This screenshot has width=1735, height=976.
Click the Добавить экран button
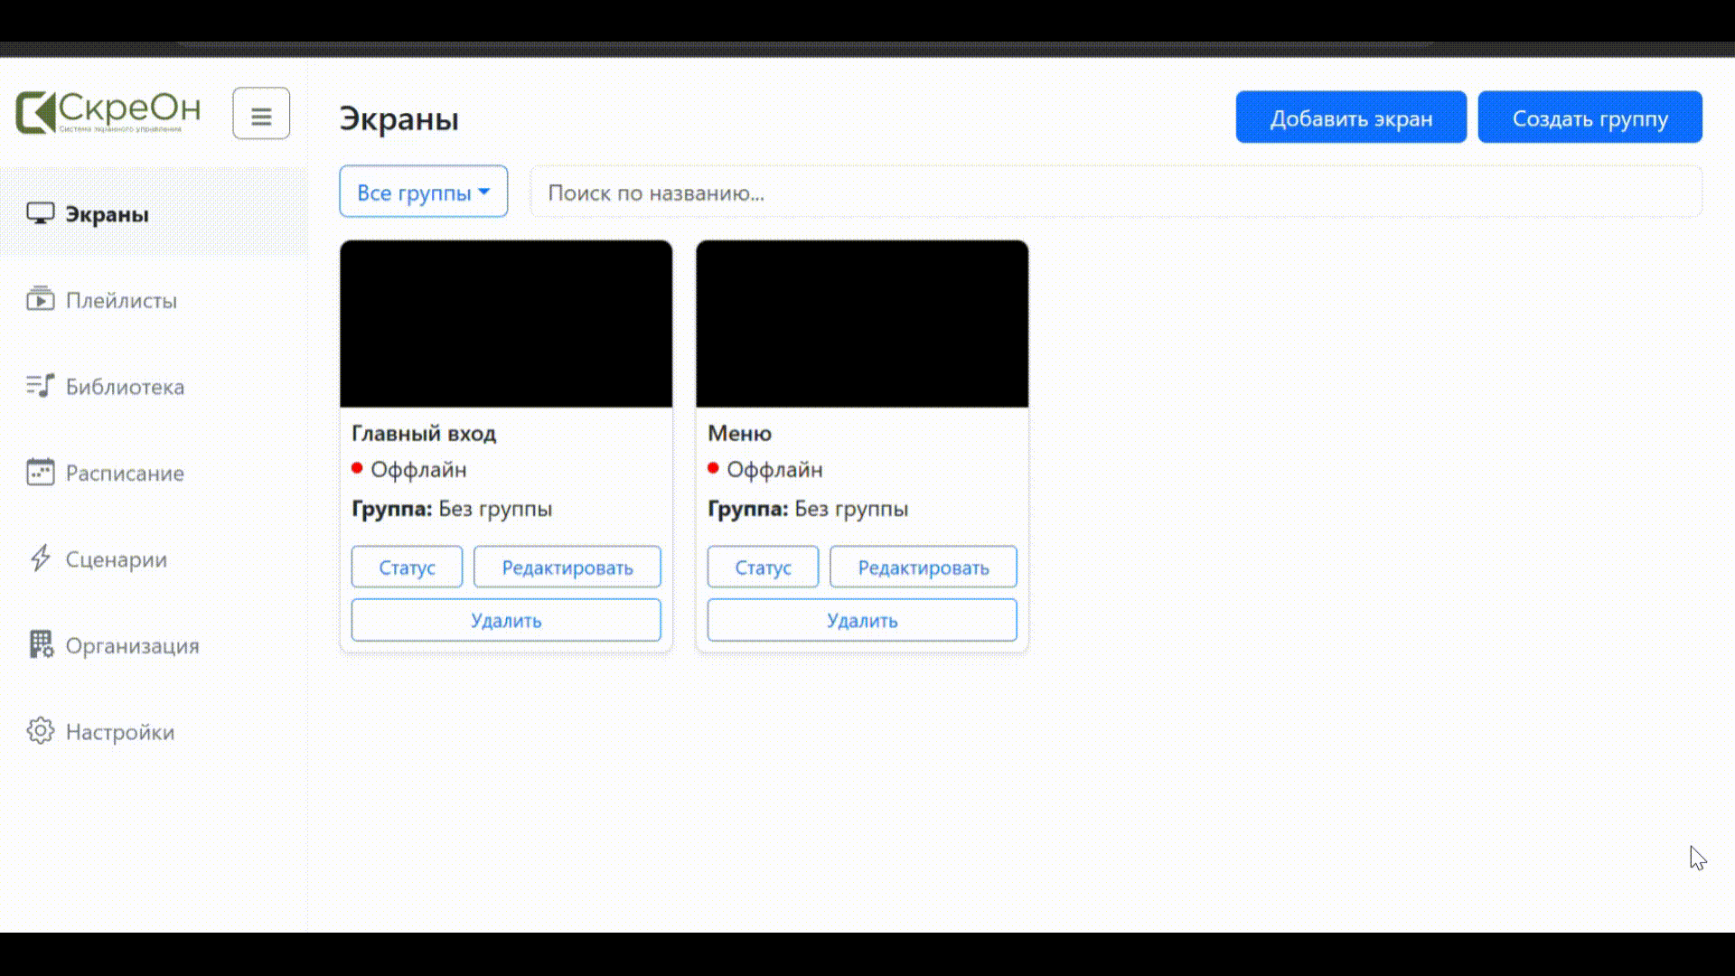[x=1351, y=117]
